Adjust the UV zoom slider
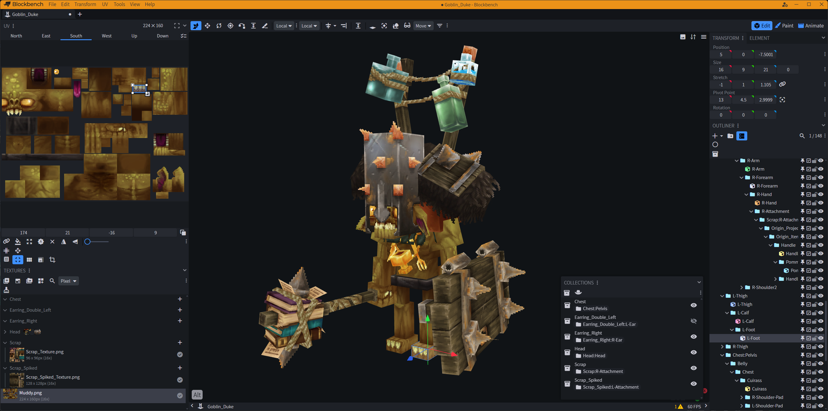This screenshot has height=411, width=828. click(x=87, y=242)
